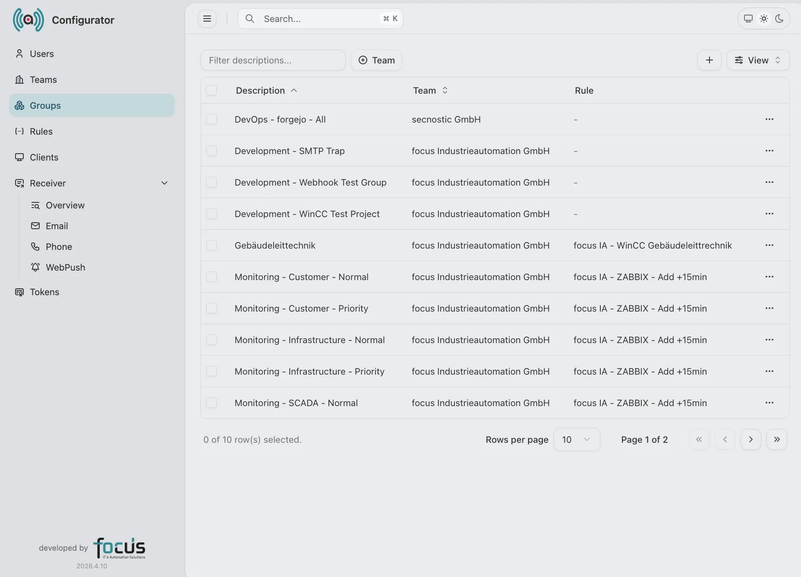This screenshot has height=577, width=801.
Task: Click the Configurator logo icon
Action: coord(28,20)
